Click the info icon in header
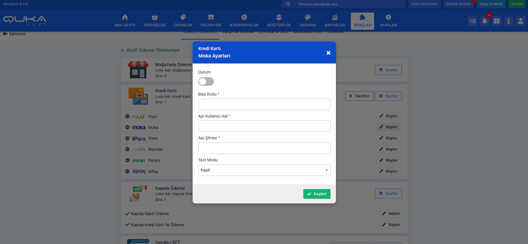Screen dimensions: 528x244 (x=509, y=21)
